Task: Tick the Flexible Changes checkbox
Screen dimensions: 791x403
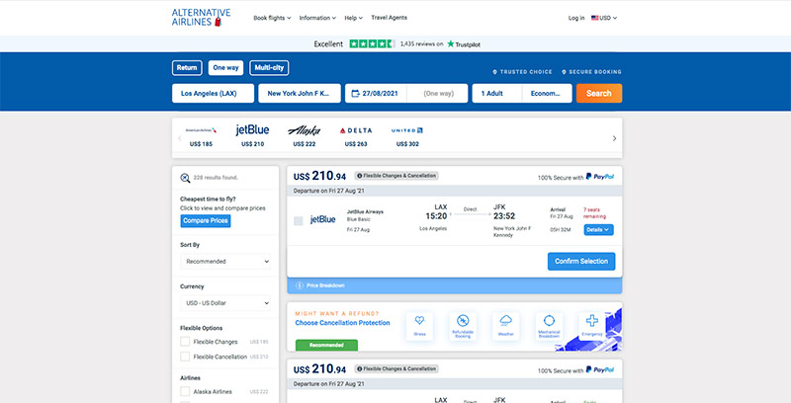Action: tap(185, 342)
